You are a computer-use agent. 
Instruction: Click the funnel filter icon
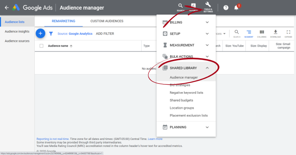[x=51, y=34]
